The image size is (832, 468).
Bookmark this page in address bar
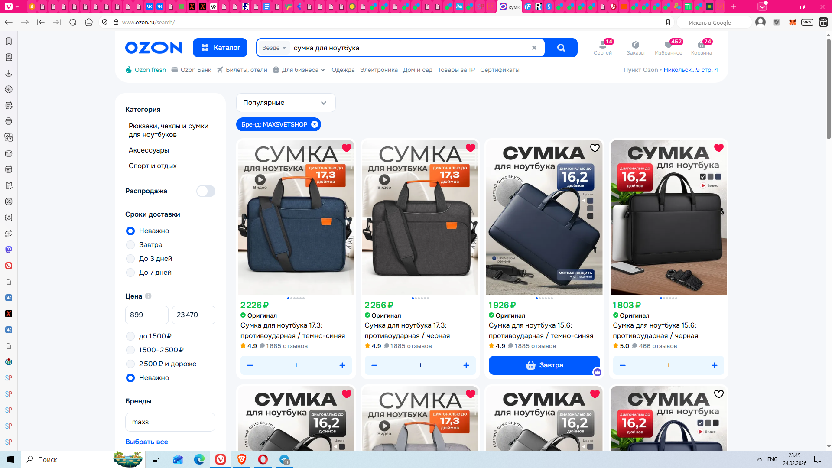[668, 22]
